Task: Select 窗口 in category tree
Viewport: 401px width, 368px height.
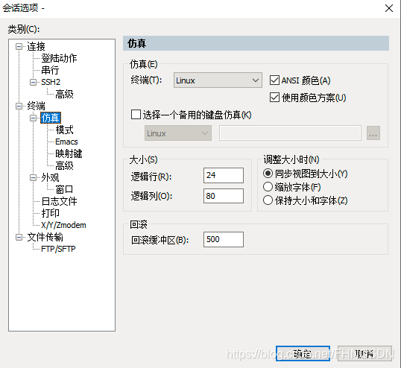Action: [x=64, y=190]
